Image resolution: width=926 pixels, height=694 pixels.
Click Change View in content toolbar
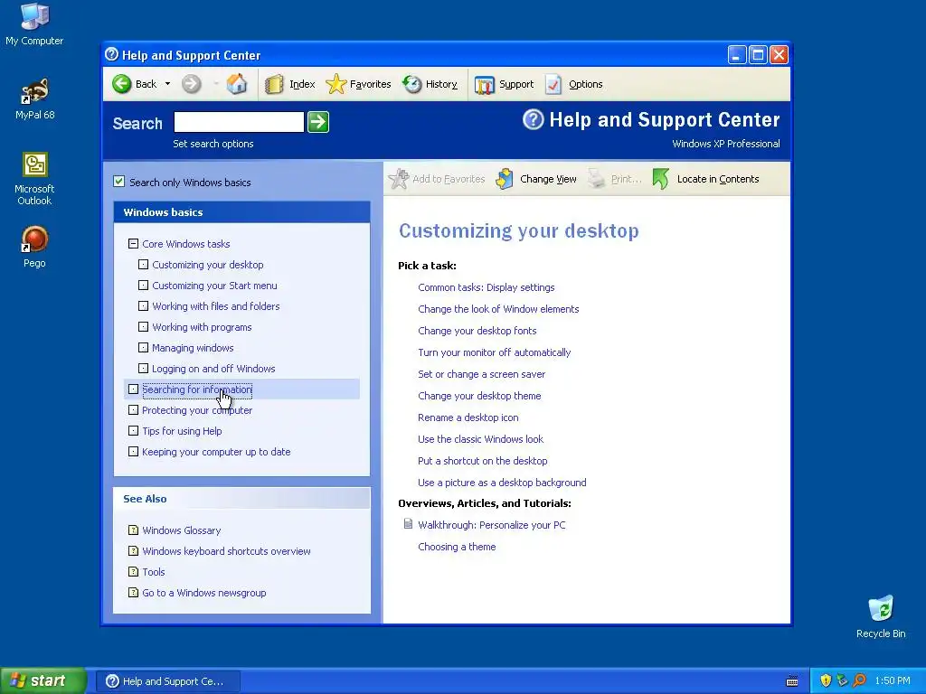pos(536,179)
